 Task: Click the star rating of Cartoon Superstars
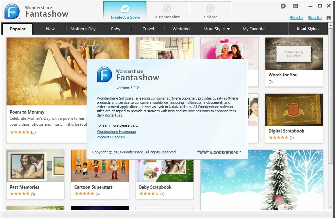tap(84, 194)
